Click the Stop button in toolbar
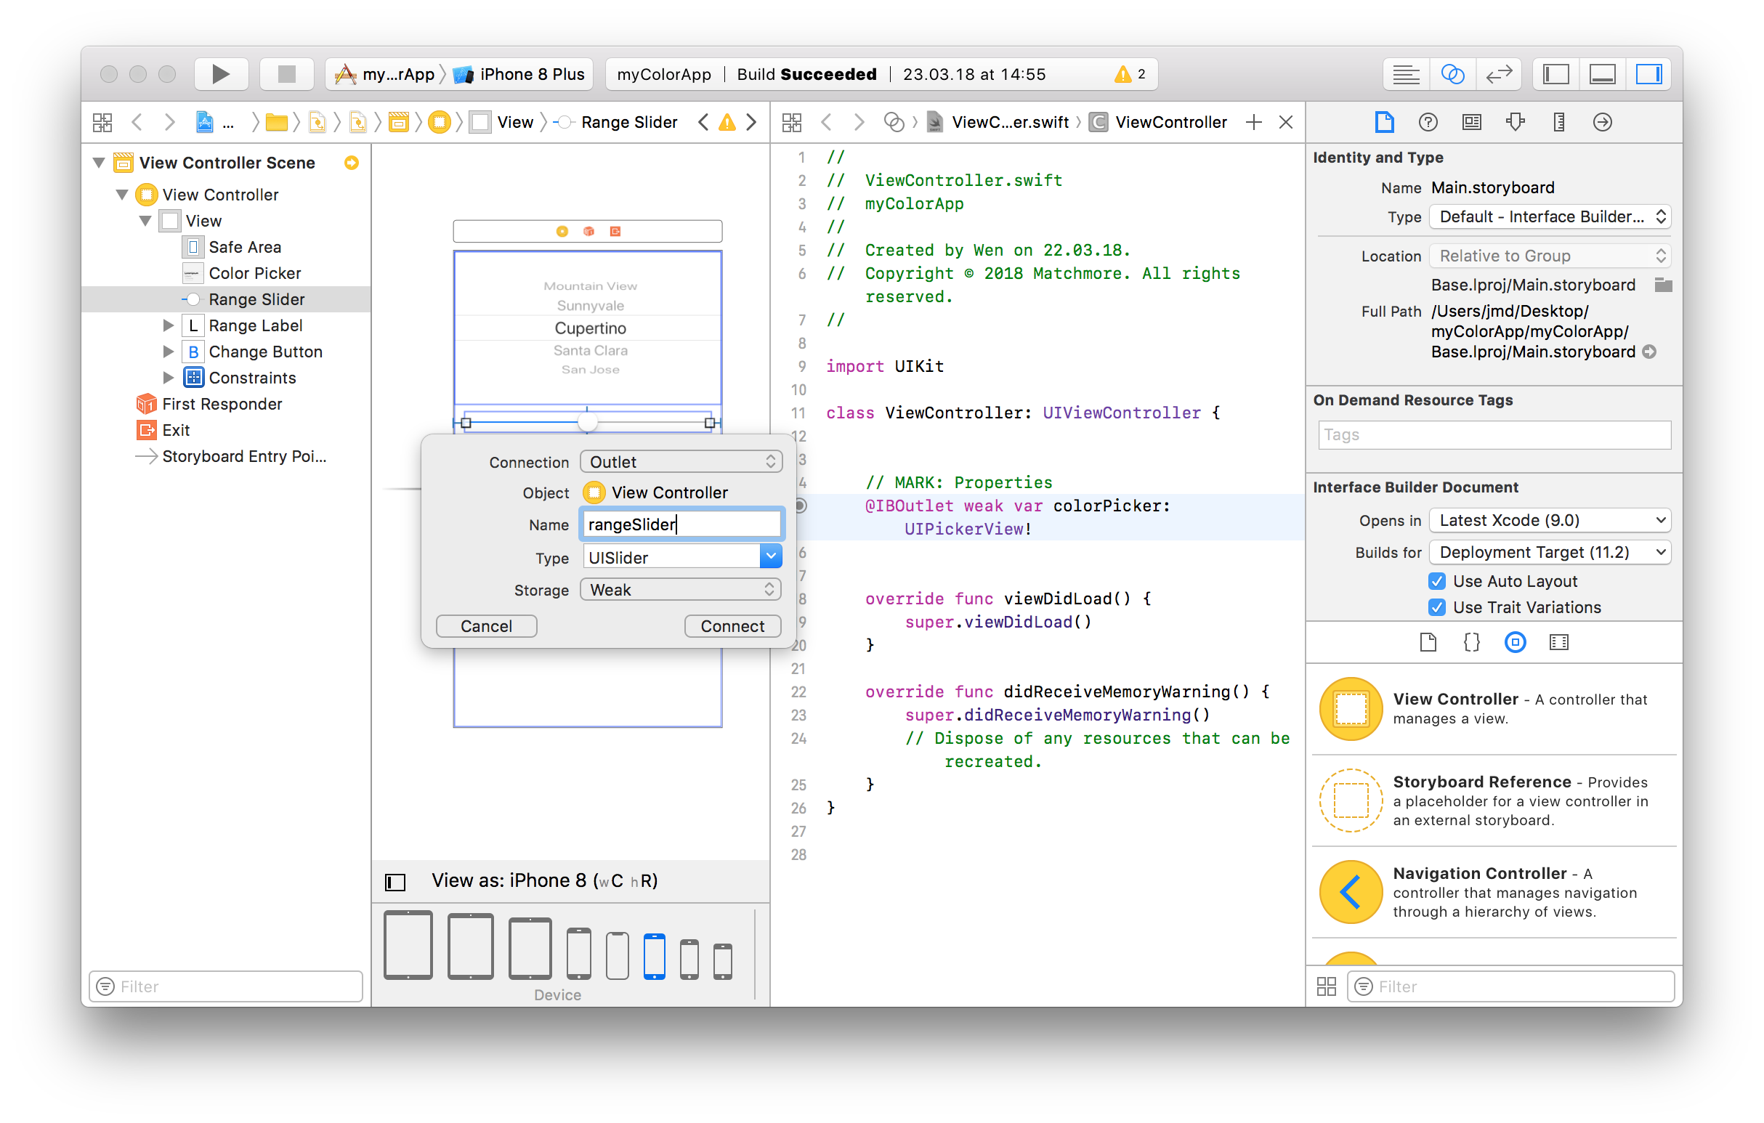Viewport: 1764px width, 1123px height. click(286, 74)
